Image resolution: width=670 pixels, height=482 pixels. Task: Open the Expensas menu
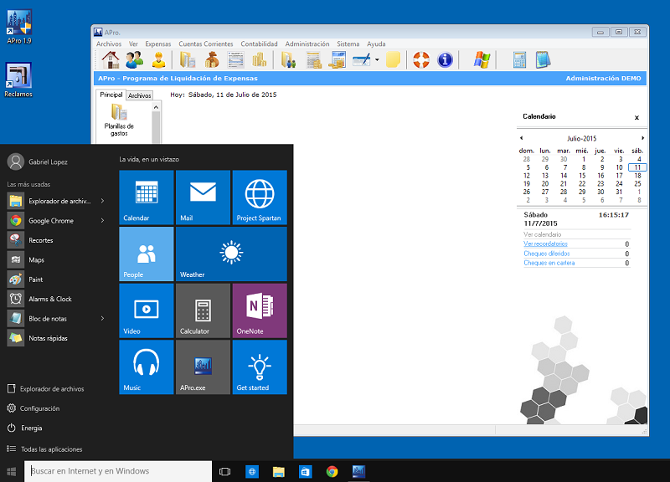pyautogui.click(x=157, y=44)
